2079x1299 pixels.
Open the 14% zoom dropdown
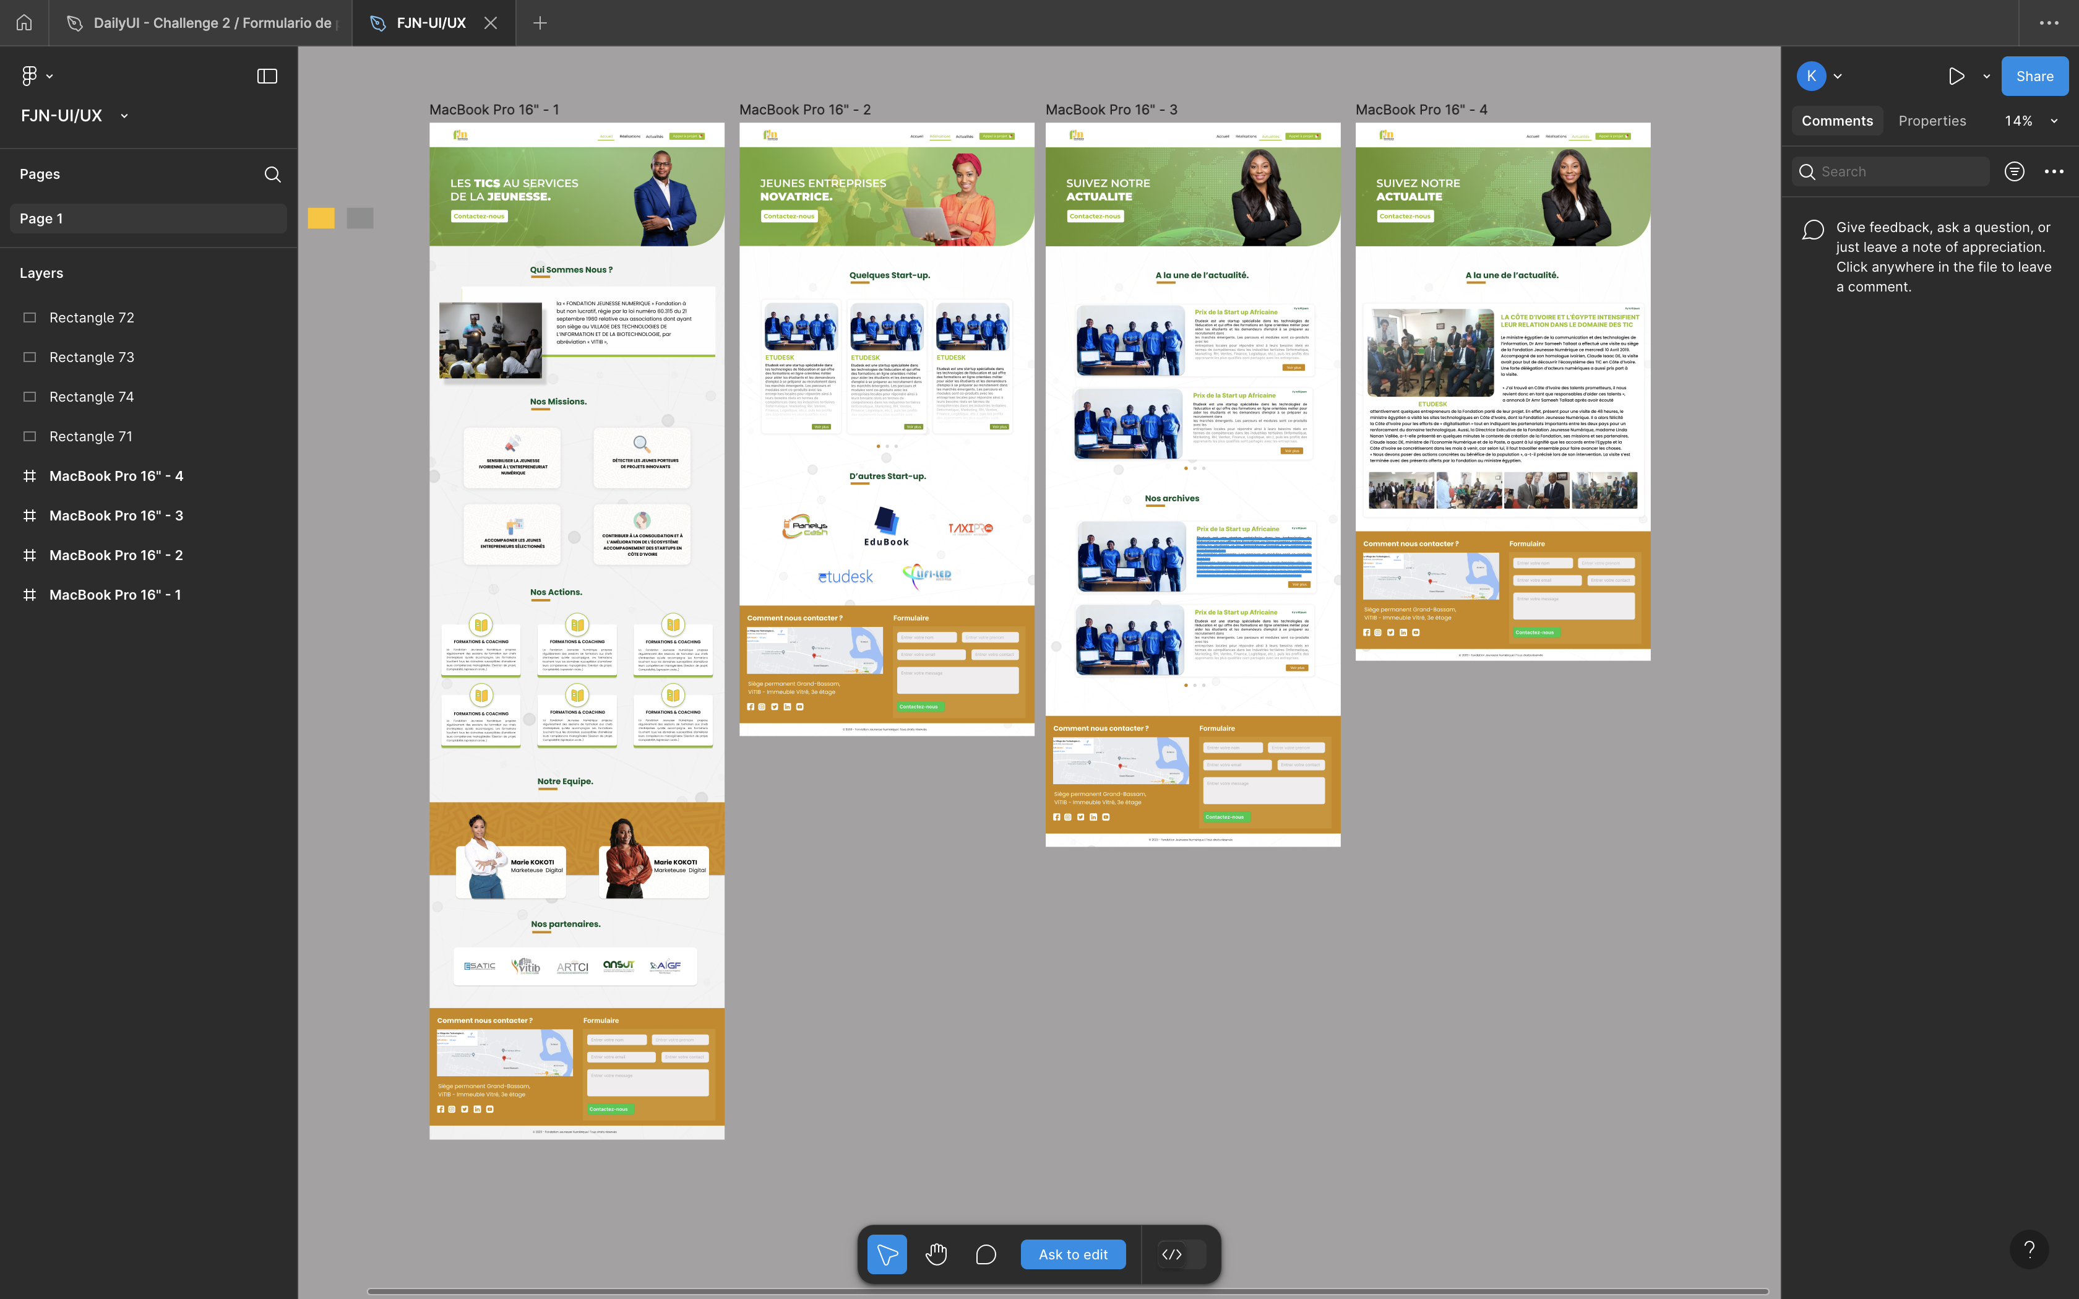coord(2030,121)
